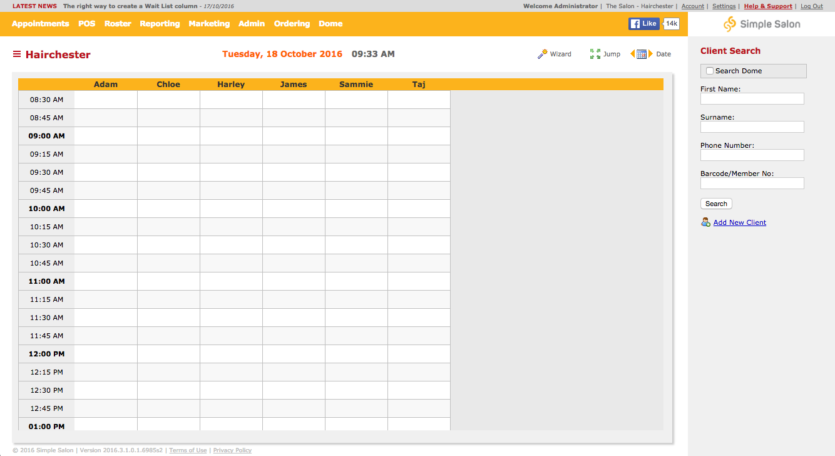Click the 14k Facebook likes count
This screenshot has height=456, width=835.
(672, 24)
